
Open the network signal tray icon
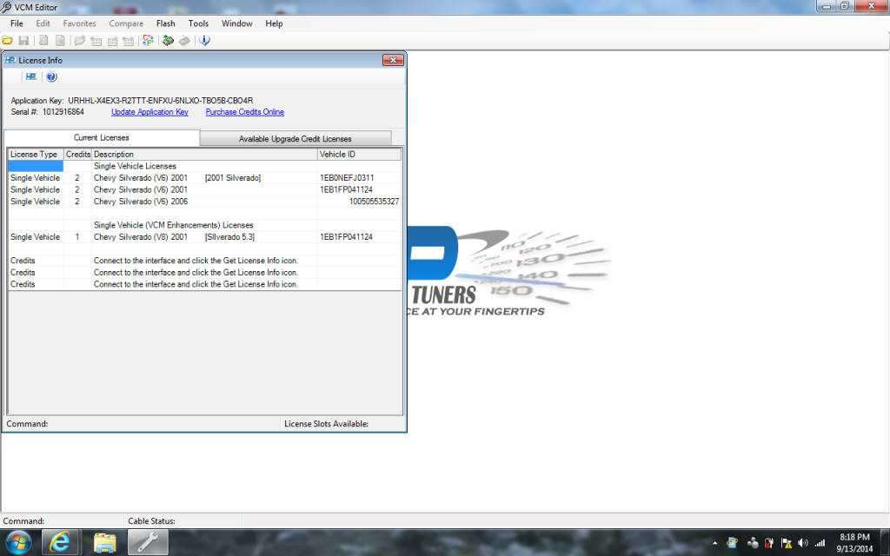pyautogui.click(x=820, y=543)
